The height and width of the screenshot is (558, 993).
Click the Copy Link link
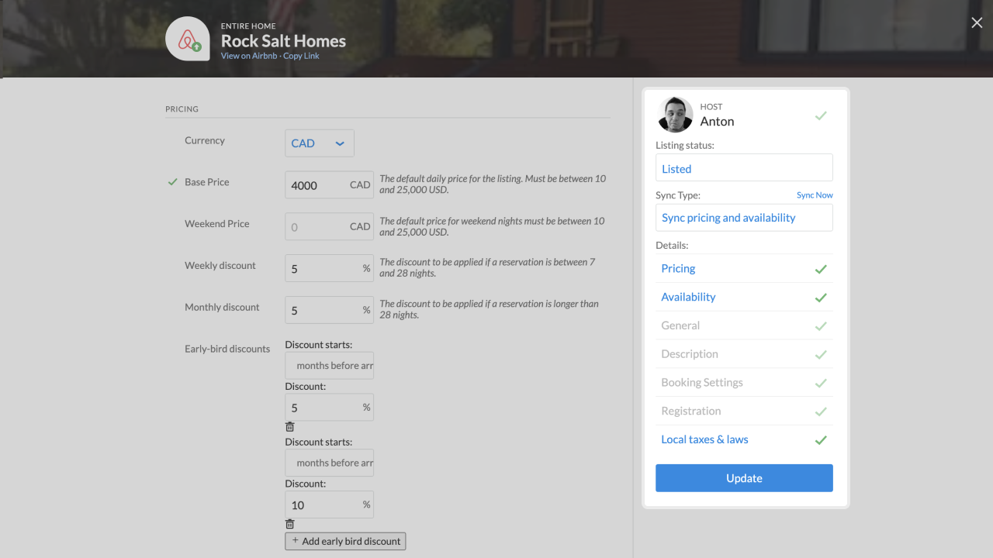point(301,56)
